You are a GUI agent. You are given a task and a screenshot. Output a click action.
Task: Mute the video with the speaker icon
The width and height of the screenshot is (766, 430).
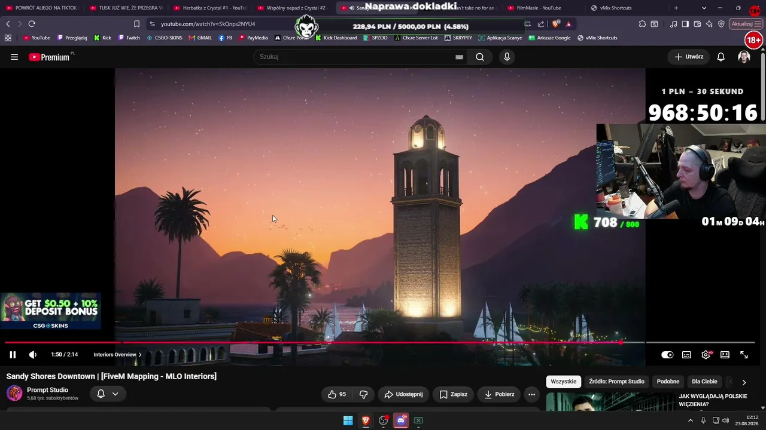coord(33,355)
